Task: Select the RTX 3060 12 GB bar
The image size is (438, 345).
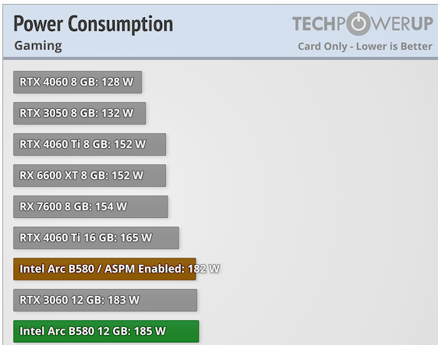Action: (105, 300)
